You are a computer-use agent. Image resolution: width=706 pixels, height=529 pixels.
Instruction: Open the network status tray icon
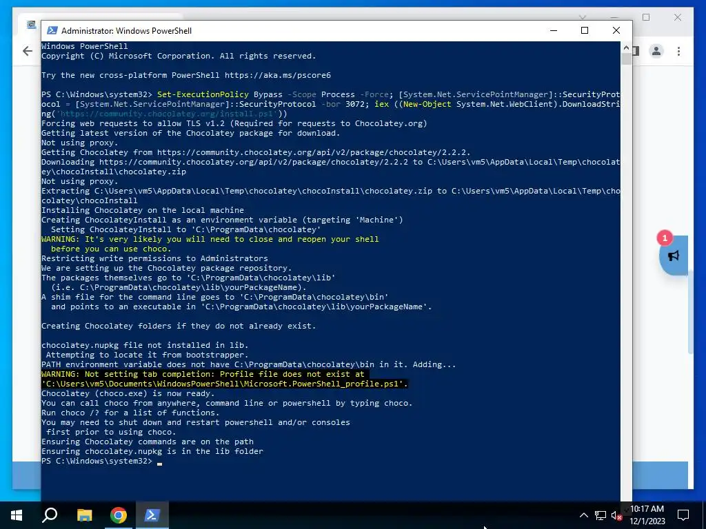coord(601,515)
